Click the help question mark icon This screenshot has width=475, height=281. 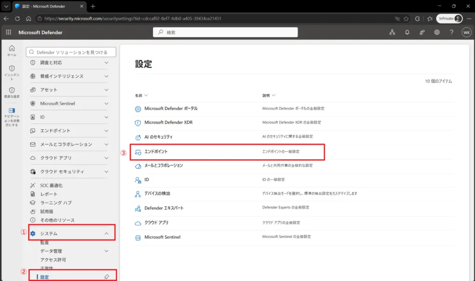pyautogui.click(x=452, y=32)
